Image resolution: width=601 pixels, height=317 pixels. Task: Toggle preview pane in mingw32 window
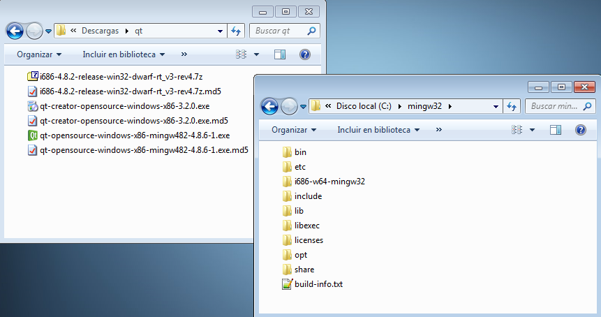click(556, 130)
